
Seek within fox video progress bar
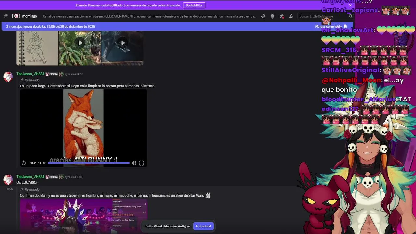click(89, 163)
